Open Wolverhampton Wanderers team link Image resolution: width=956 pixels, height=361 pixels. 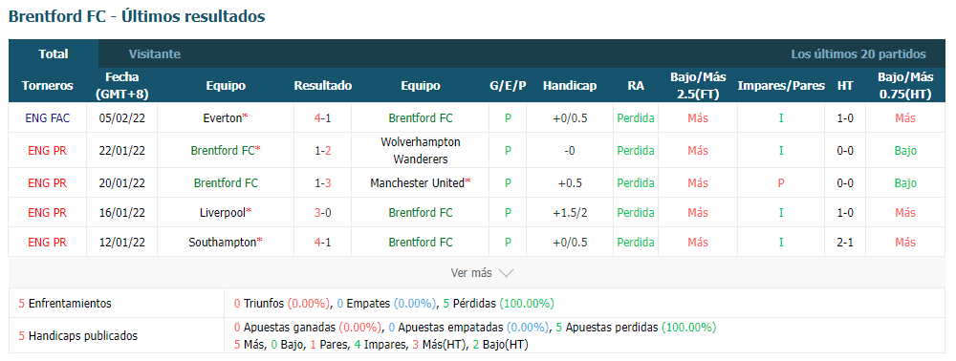420,150
